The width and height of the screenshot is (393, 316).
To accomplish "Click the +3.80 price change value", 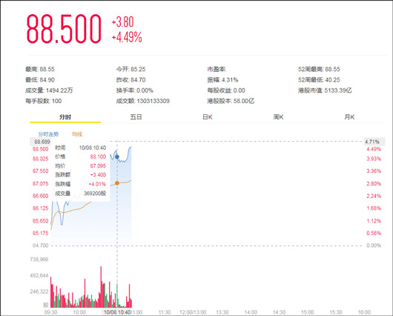I will 122,22.
